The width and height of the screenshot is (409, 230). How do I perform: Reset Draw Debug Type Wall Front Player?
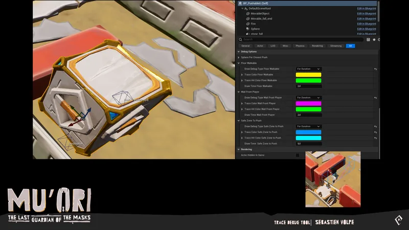[x=375, y=98]
